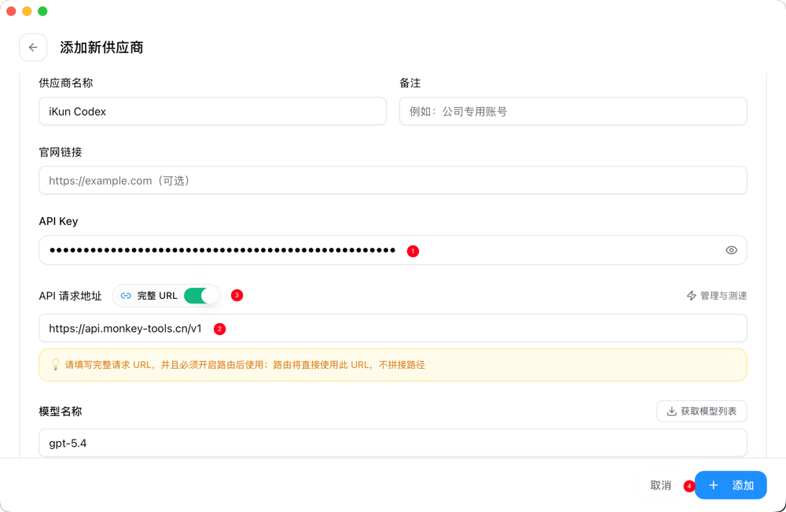Click the 取消 button
This screenshot has width=786, height=512.
[x=661, y=485]
